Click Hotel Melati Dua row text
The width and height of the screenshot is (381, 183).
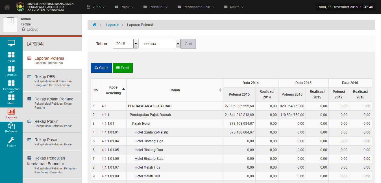pos(147,176)
